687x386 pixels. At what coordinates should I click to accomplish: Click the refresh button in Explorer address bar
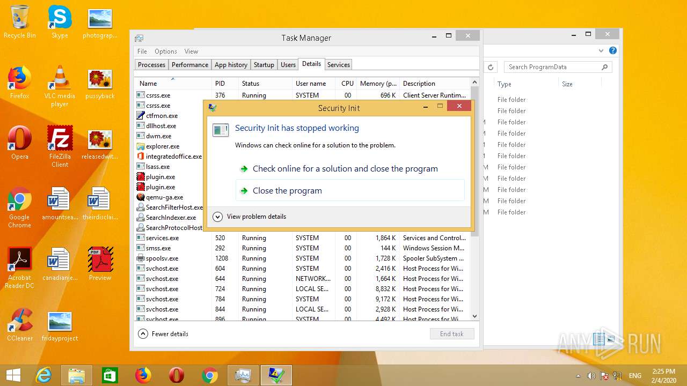point(491,67)
